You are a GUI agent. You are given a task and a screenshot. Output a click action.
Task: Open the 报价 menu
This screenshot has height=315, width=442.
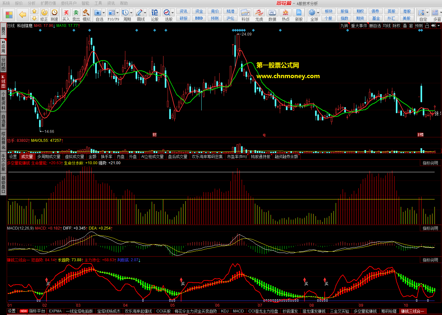click(19, 3)
